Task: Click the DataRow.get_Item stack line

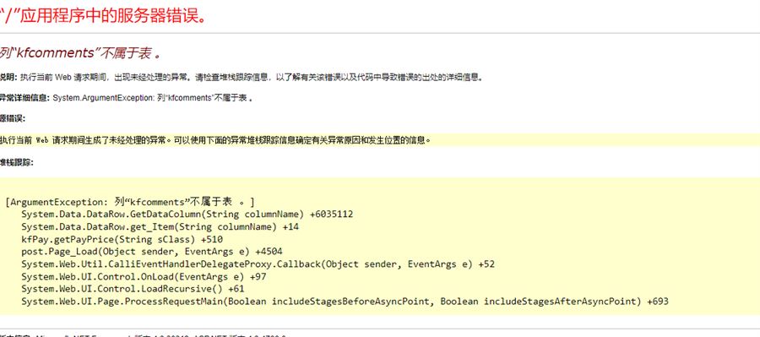Action: tap(160, 227)
